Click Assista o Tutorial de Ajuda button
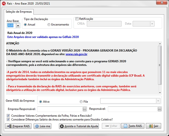The width and height of the screenshot is (169, 136). 79,126
